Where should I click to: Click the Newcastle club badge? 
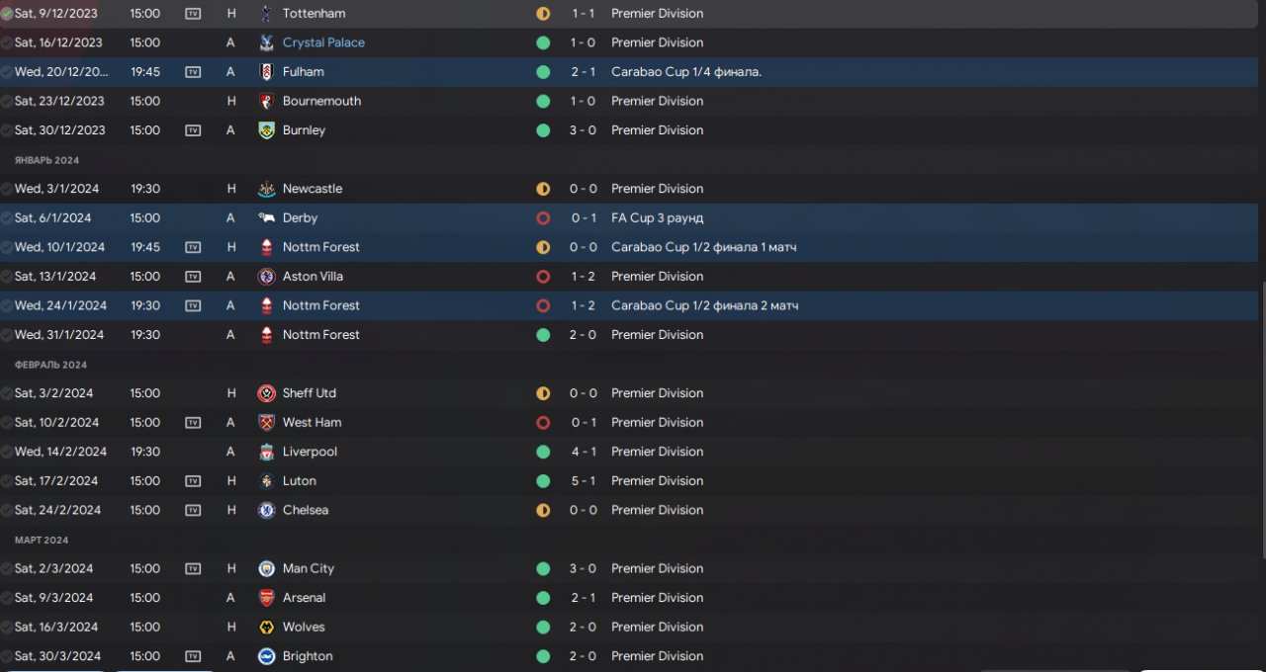[266, 189]
